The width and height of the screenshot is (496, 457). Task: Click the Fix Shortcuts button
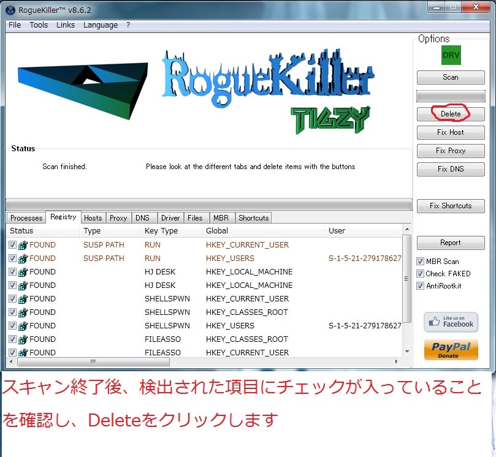tap(451, 206)
